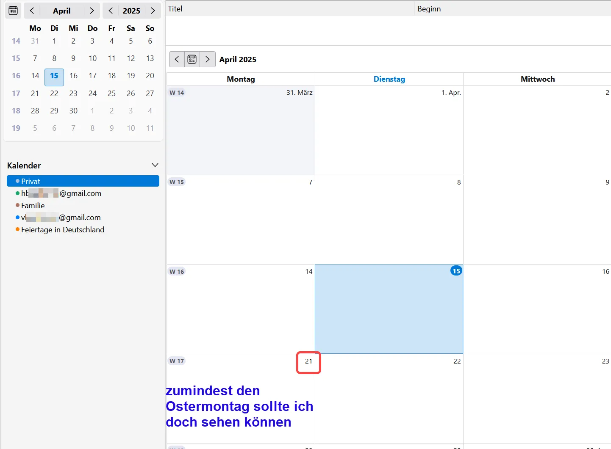Click the W 16 week label
The width and height of the screenshot is (611, 449).
tap(177, 272)
